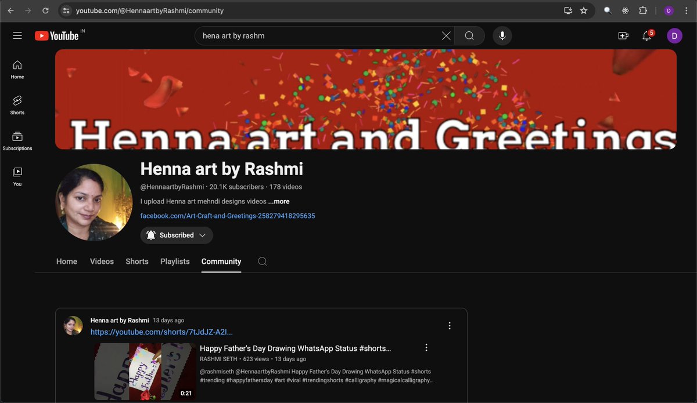Screen dimensions: 697x403
Task: Click the video description hashtags text
Action: [x=317, y=376]
